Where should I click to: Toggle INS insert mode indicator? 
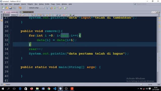tap(159, 85)
